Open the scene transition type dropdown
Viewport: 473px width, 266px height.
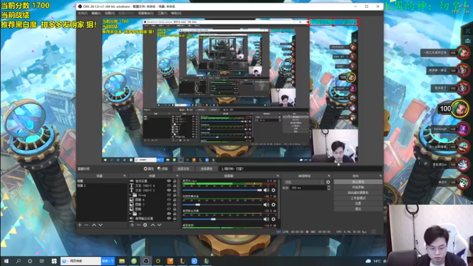coord(304,182)
